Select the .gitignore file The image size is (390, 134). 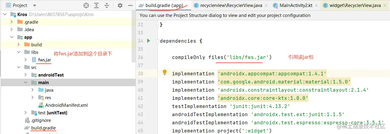(x=41, y=120)
